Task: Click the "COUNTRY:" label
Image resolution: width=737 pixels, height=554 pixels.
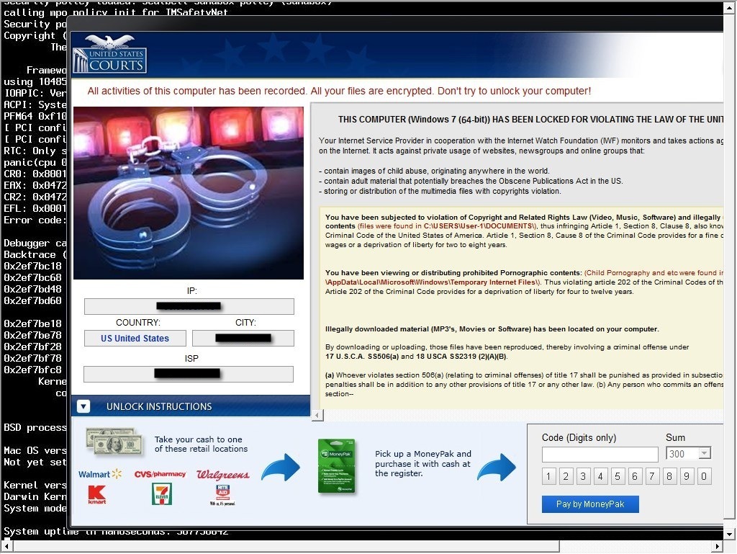Action: (x=138, y=323)
